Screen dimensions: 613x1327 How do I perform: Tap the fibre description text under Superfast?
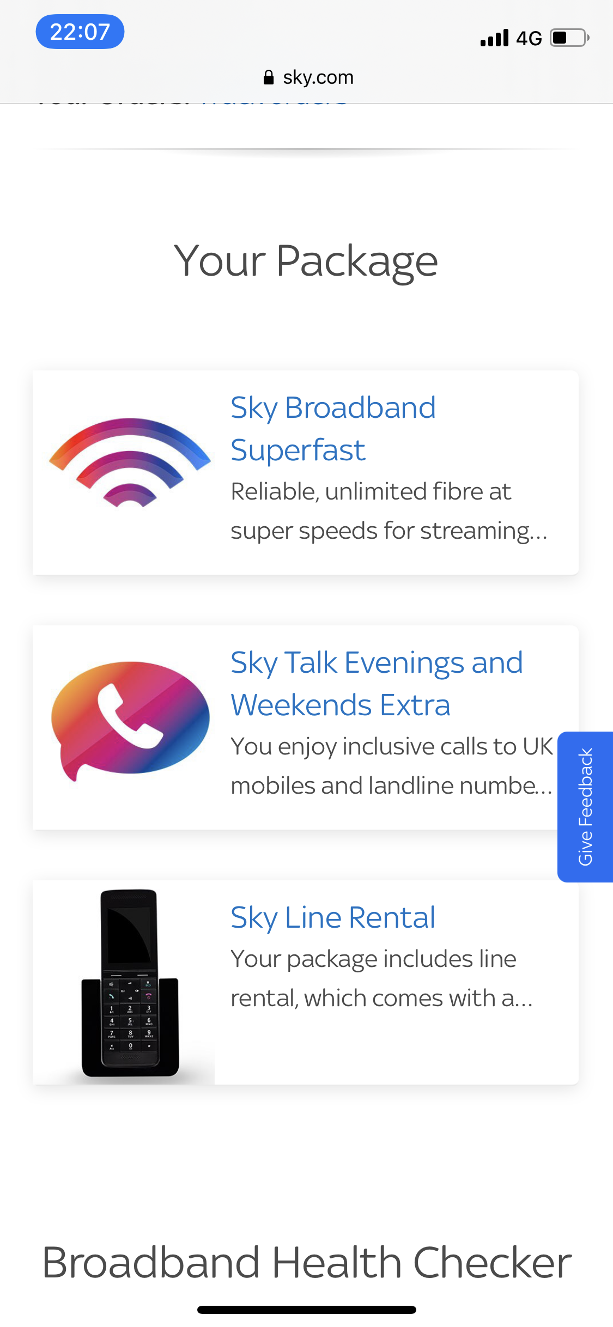coord(389,511)
